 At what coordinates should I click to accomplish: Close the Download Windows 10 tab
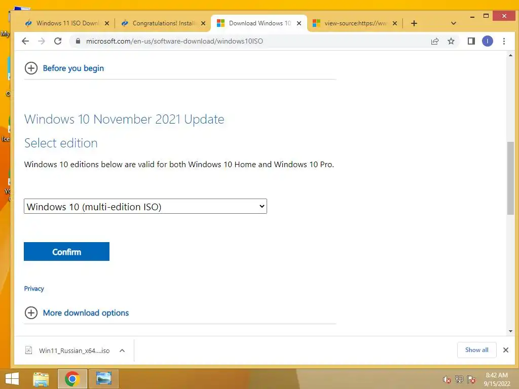pyautogui.click(x=299, y=23)
